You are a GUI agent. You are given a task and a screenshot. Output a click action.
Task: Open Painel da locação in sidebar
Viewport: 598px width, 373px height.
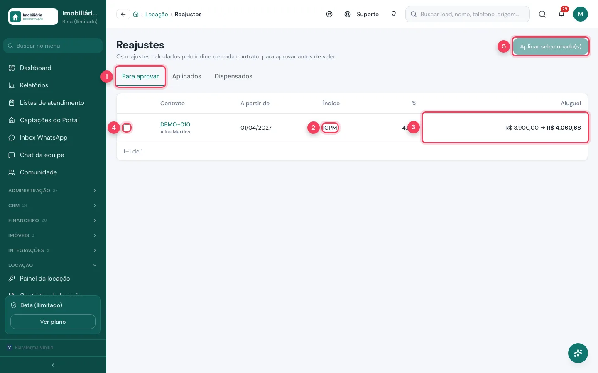[53, 279]
